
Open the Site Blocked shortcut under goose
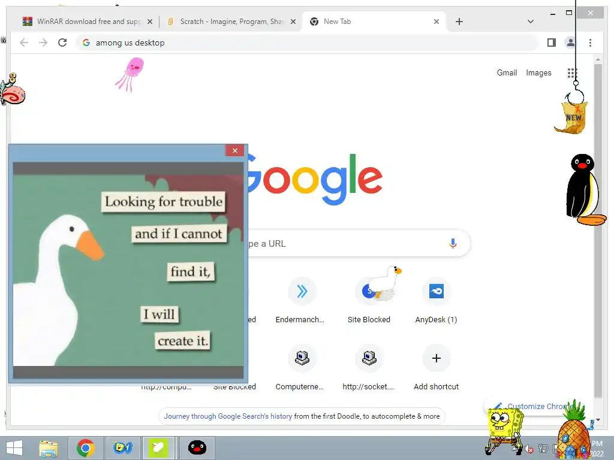coord(369,301)
